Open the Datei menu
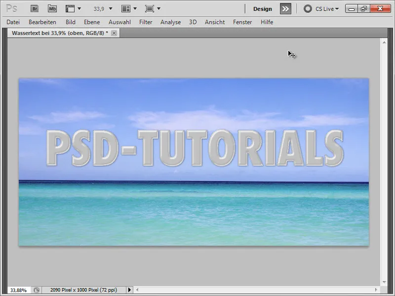This screenshot has height=296, width=395. [x=13, y=22]
